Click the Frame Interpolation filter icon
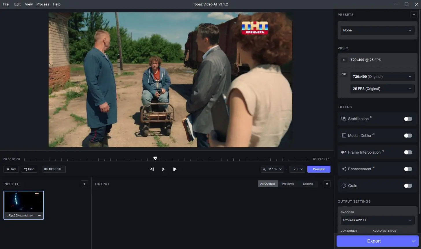 [x=344, y=152]
